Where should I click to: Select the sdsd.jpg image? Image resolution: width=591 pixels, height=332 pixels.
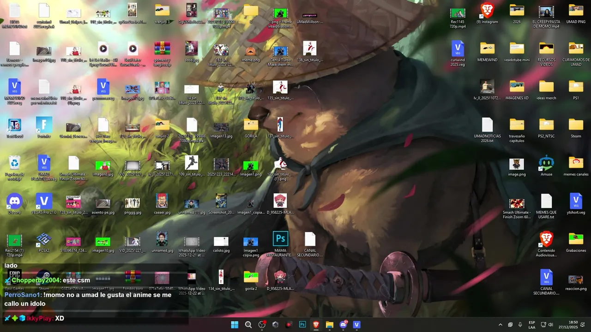point(192,52)
